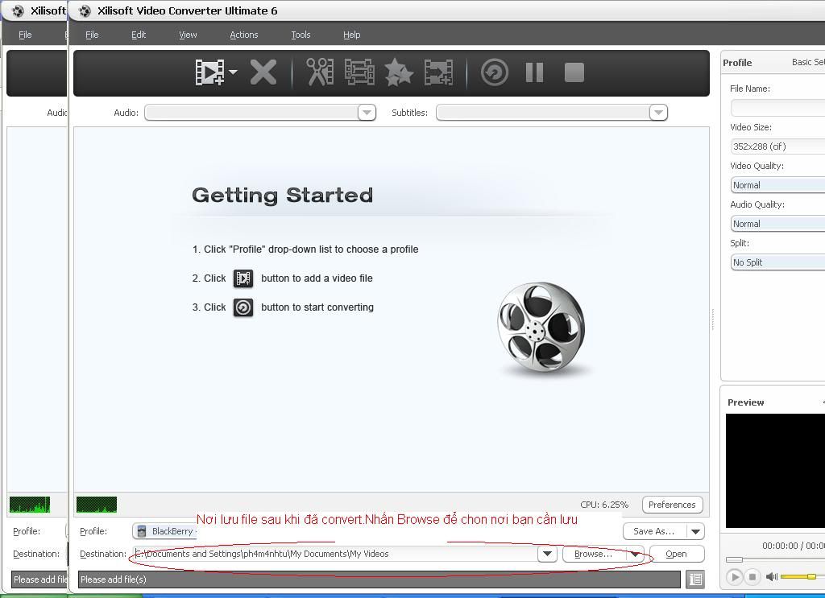
Task: Click the convert icon in Getting Started
Action: 243,307
